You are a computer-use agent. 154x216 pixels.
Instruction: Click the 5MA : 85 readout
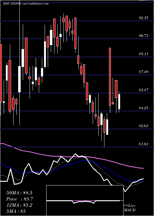[16, 211]
